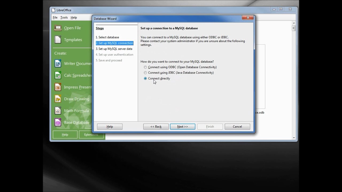Maximize the LibreOffice window
342x192 pixels.
pyautogui.click(x=281, y=9)
